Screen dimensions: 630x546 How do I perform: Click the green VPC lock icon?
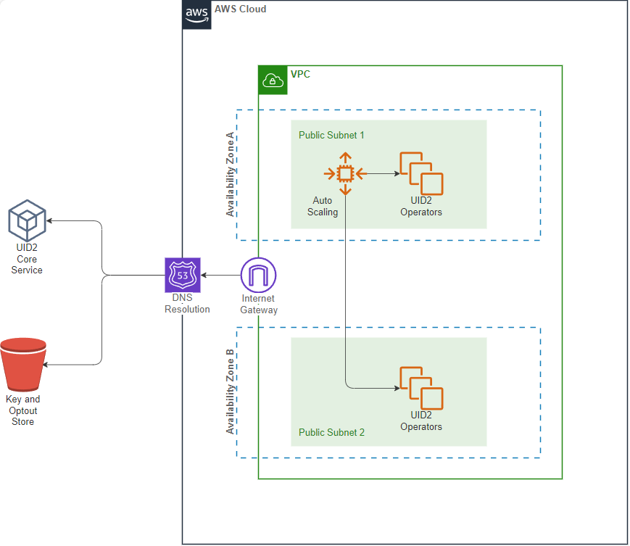coord(272,80)
